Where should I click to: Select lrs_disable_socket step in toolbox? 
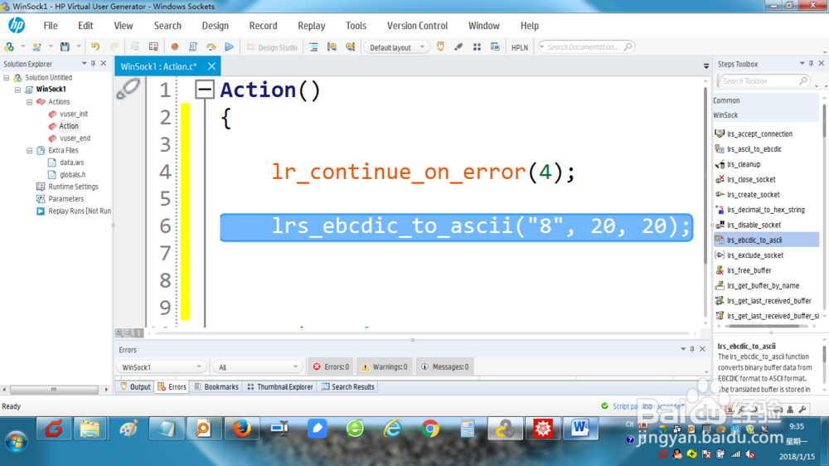point(754,225)
